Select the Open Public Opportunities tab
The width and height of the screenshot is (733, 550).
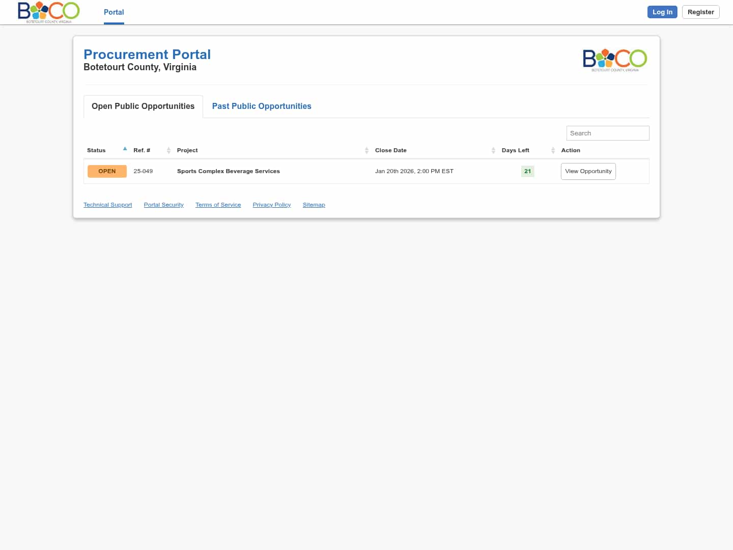pyautogui.click(x=143, y=106)
